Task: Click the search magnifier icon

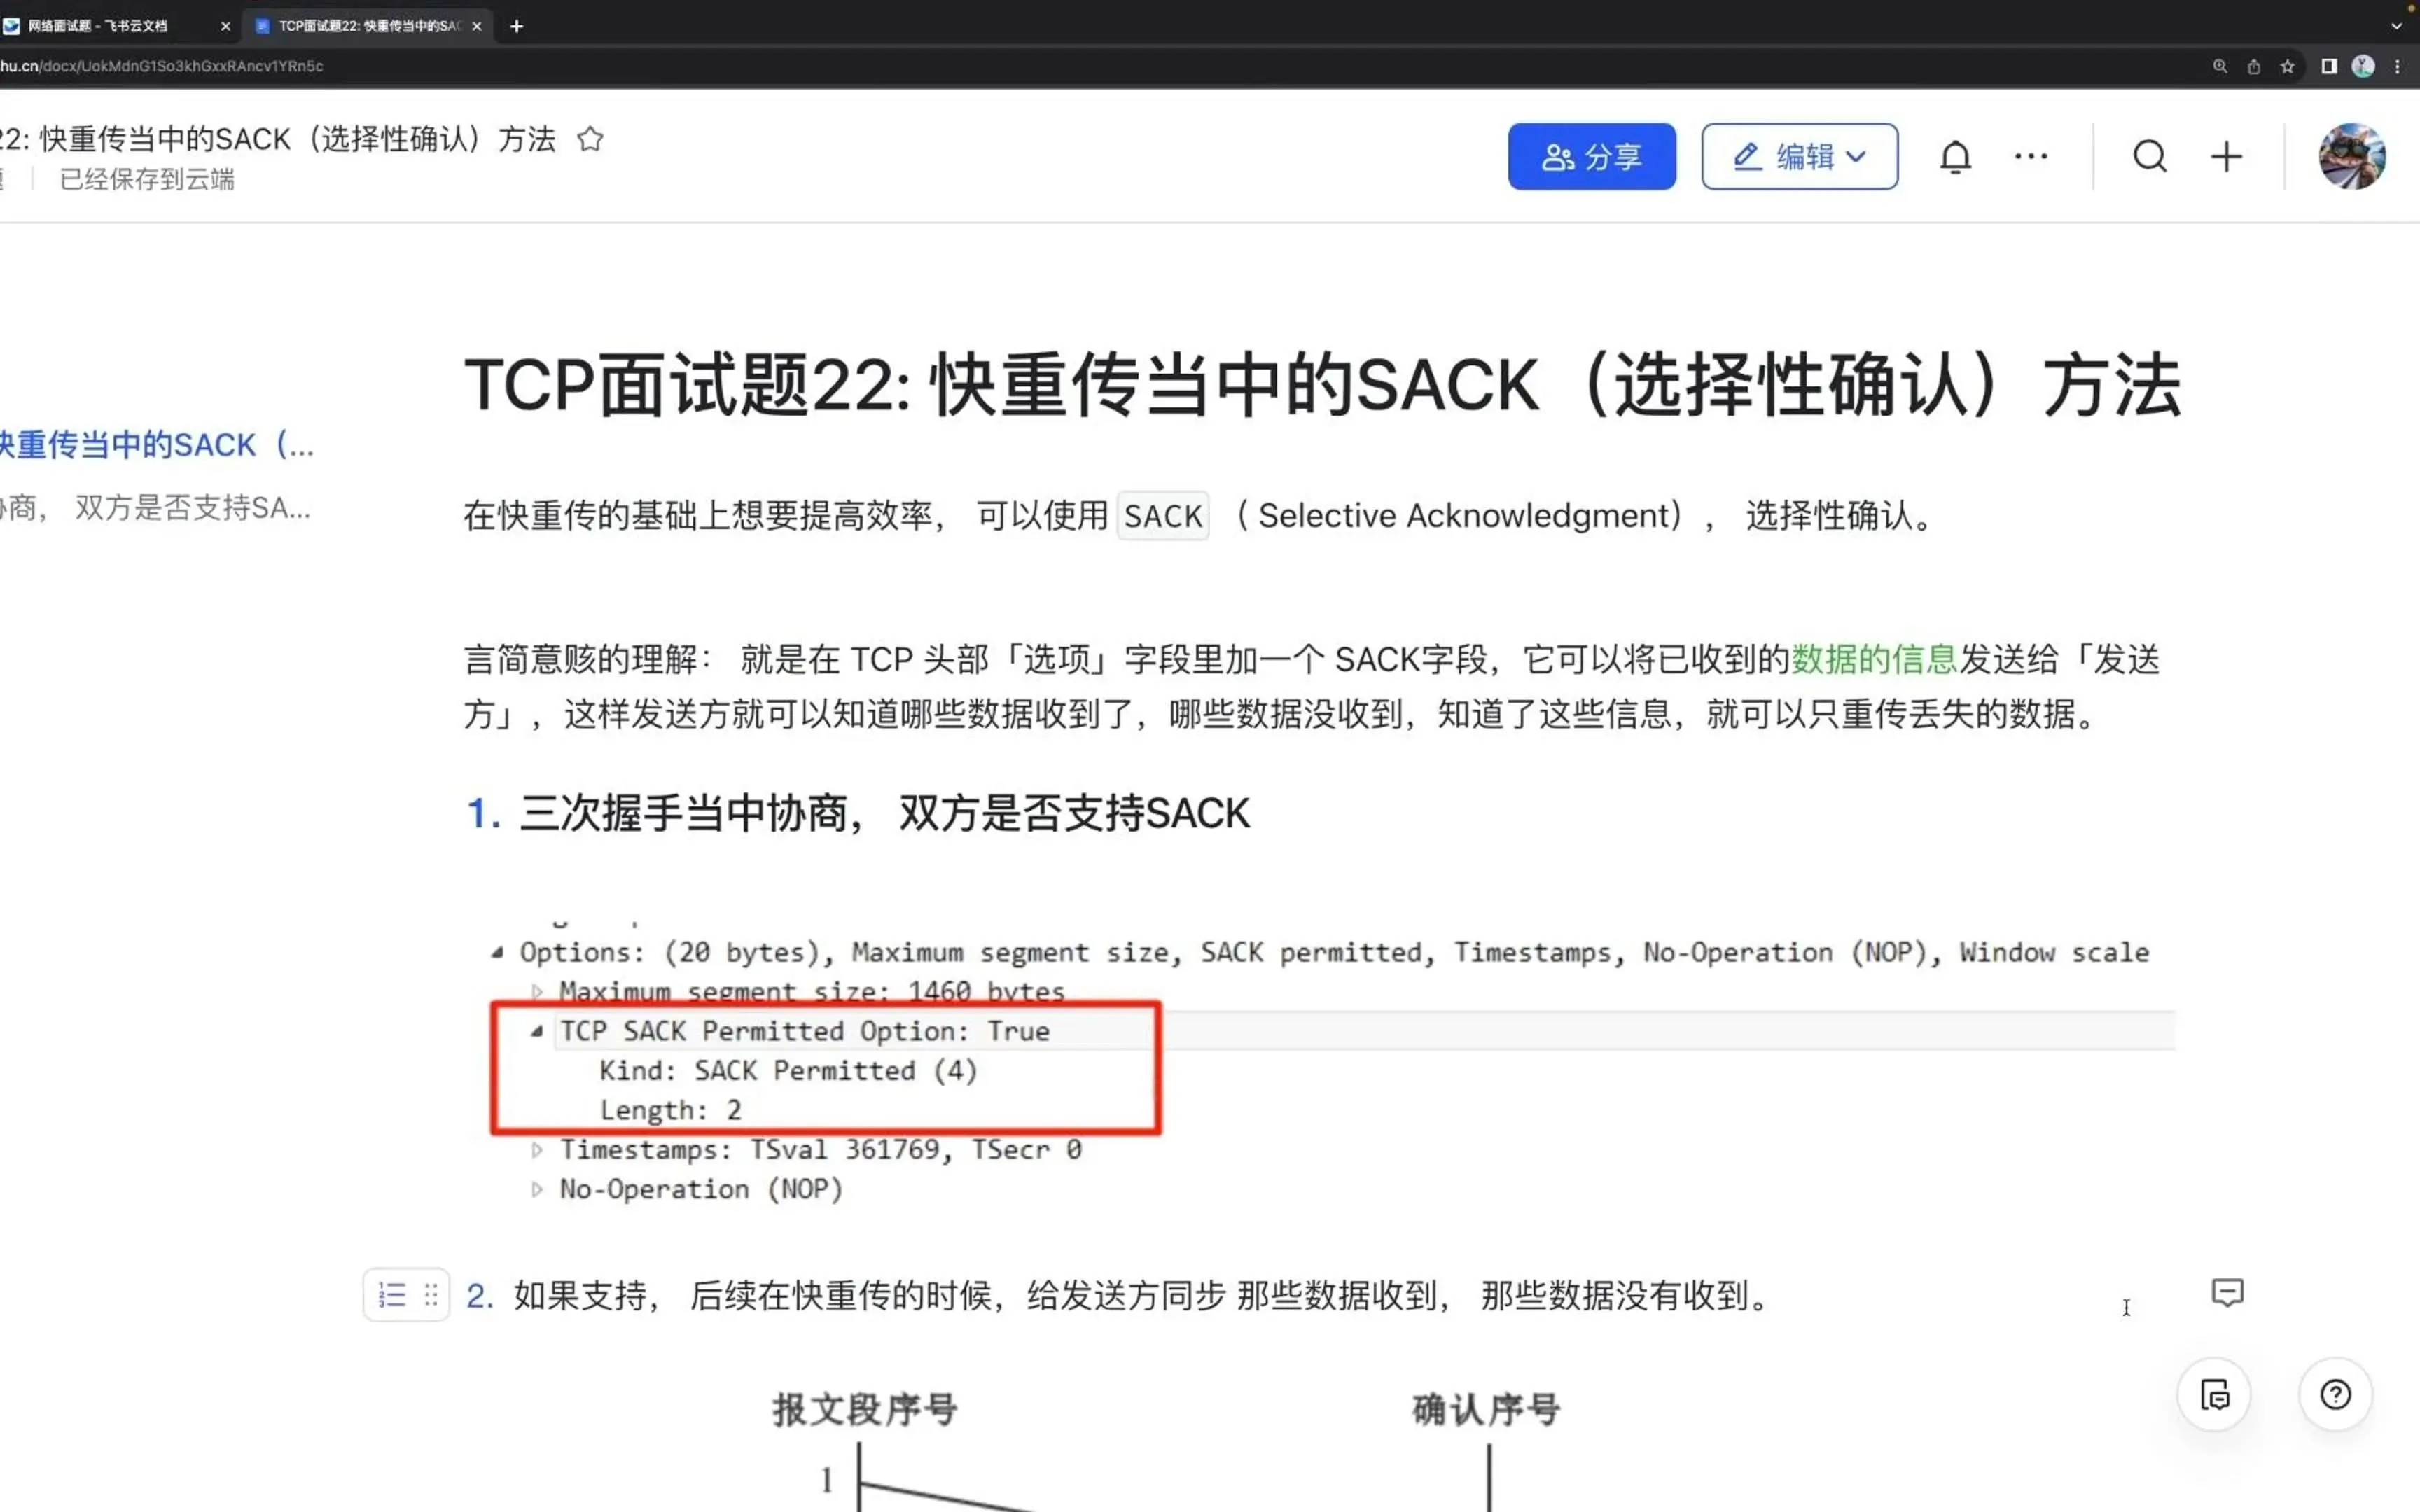Action: click(2149, 157)
